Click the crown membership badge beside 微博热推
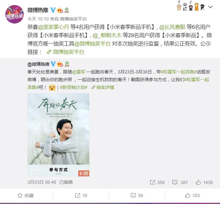 [60, 10]
